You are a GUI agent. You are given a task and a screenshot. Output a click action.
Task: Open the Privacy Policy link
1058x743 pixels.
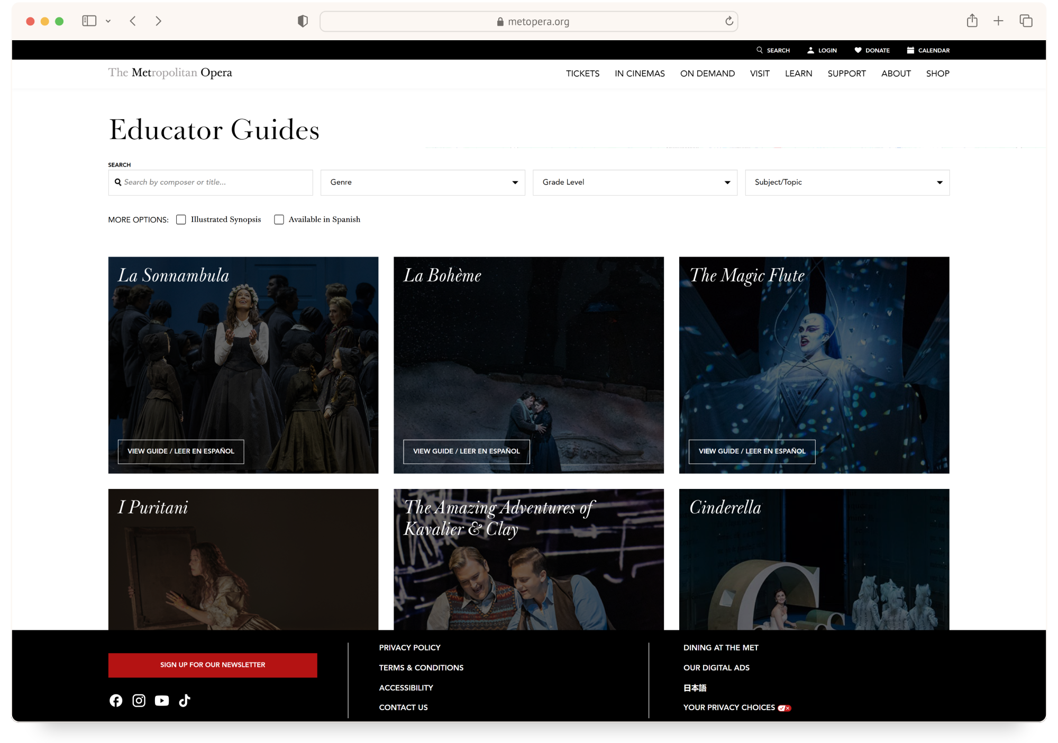(409, 648)
